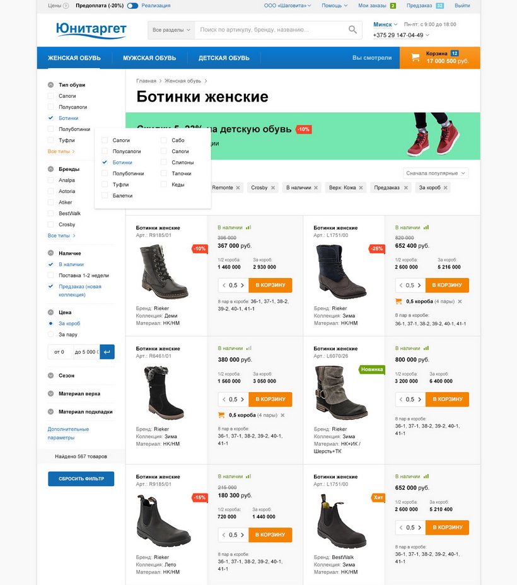The height and width of the screenshot is (585, 517).
Task: Check the Слипоны checkbox in popup
Action: [x=164, y=162]
